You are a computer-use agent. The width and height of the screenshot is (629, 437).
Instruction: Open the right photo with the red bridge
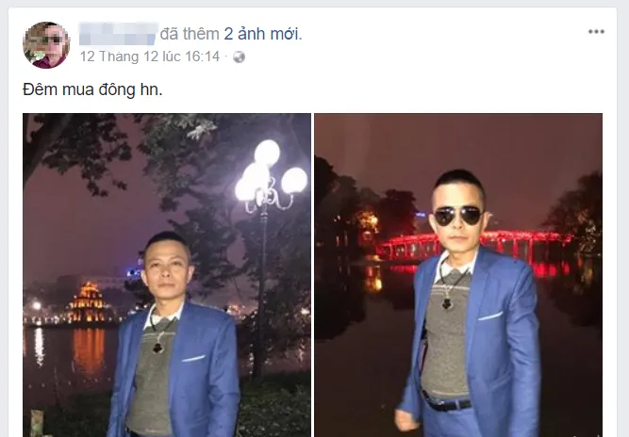(458, 275)
